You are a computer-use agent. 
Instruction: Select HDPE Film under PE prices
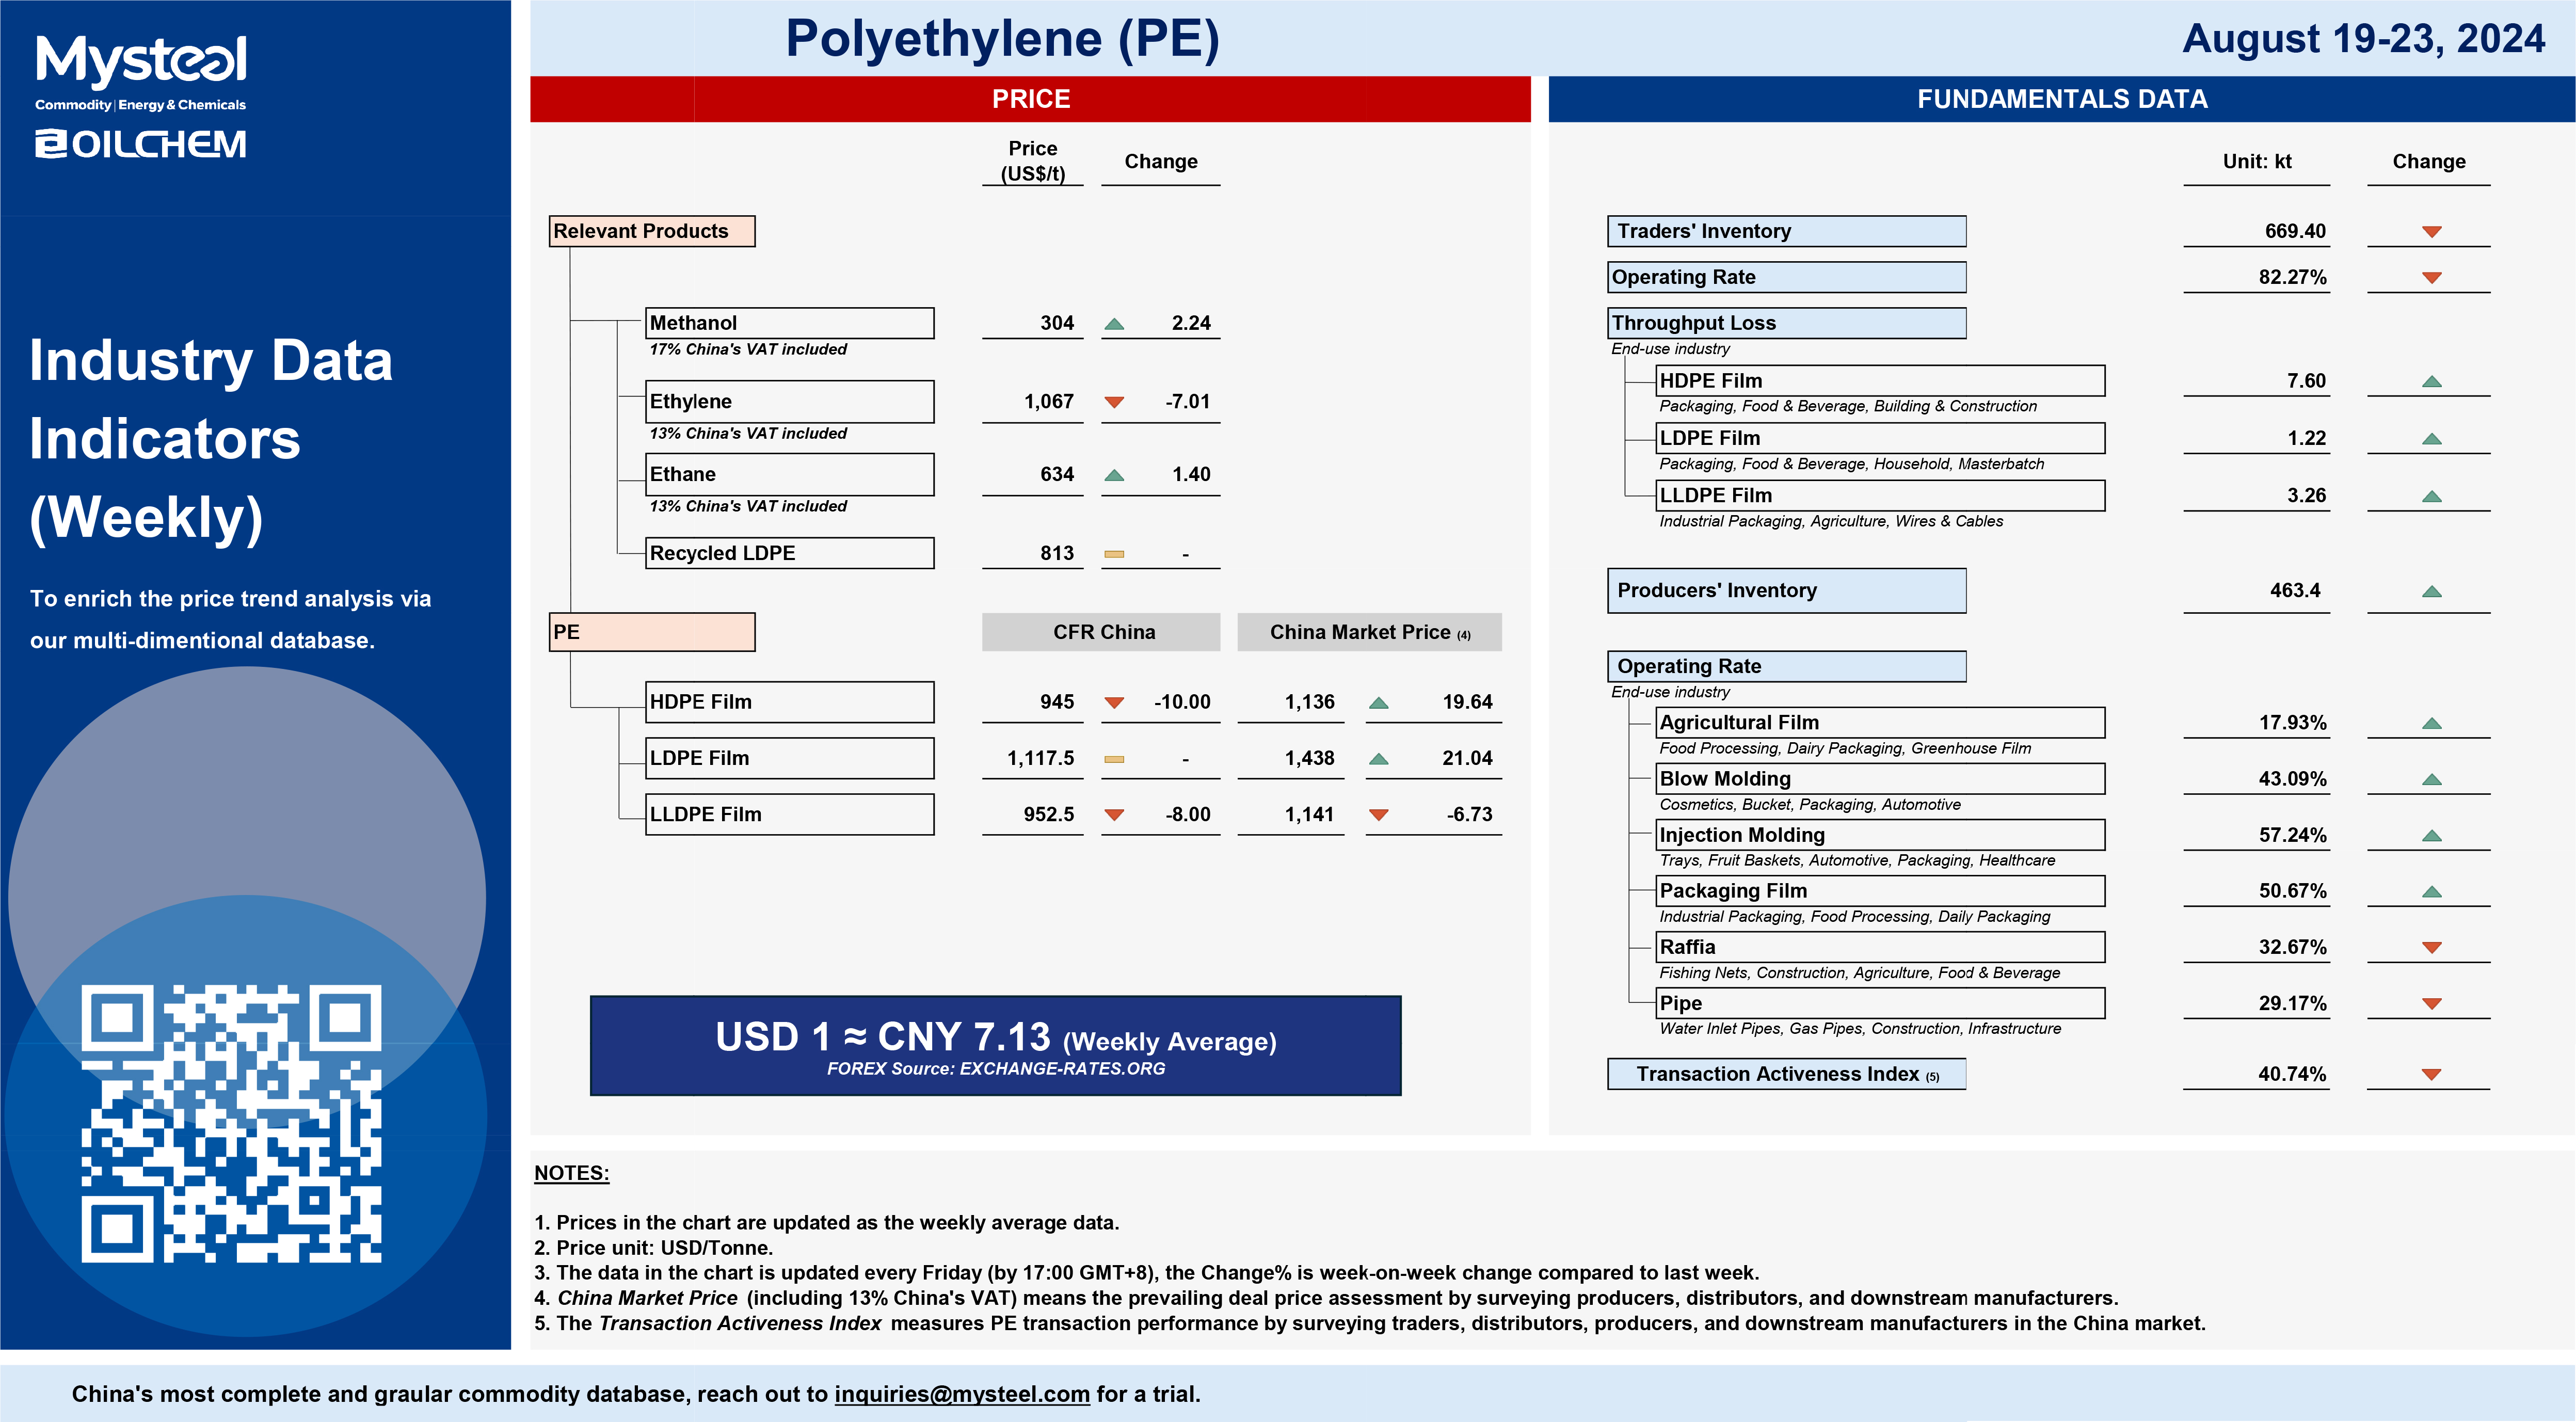(x=790, y=702)
